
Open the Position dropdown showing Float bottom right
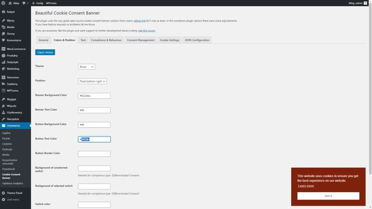coord(92,81)
